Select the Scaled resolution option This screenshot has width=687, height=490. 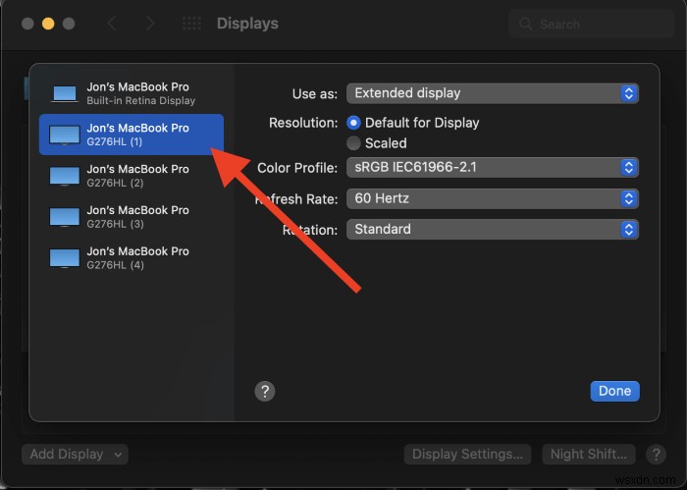[354, 143]
